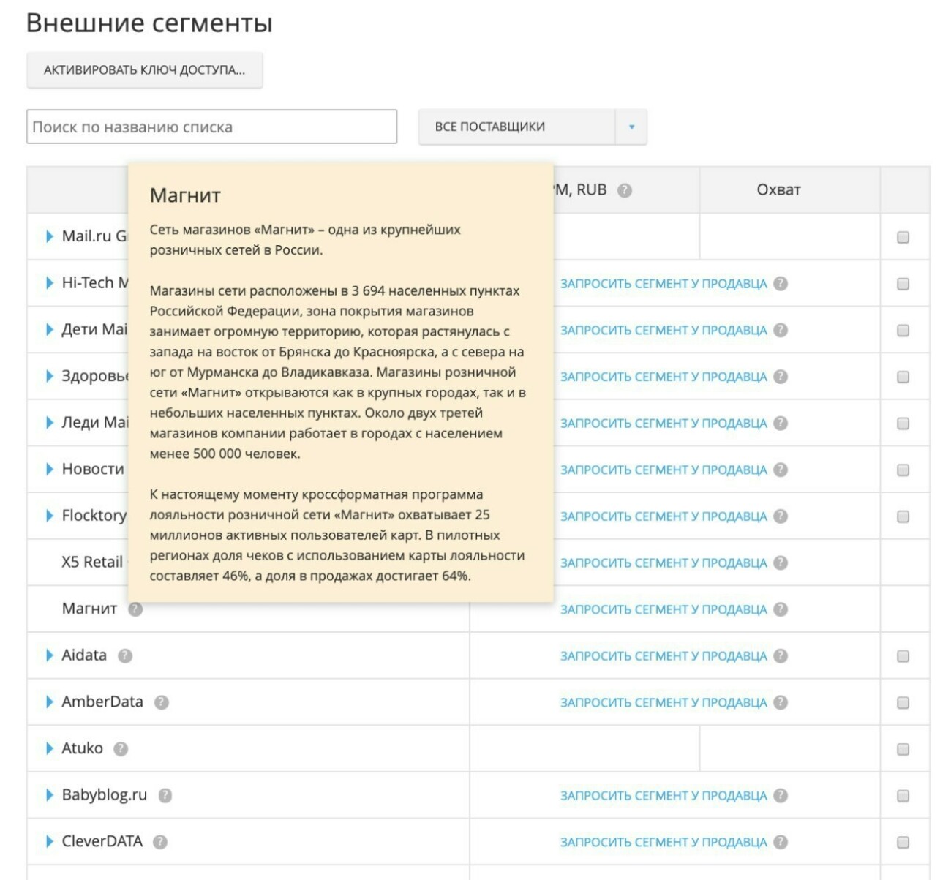Expand the AmberData row
The width and height of the screenshot is (951, 880).
(49, 702)
